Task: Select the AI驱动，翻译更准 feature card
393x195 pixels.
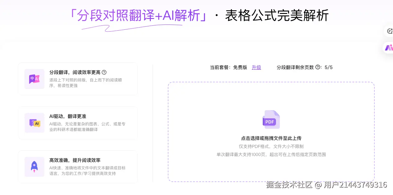Action: (78, 123)
